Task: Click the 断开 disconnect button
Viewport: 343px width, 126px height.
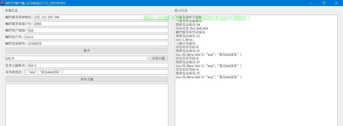Action: 87,51
